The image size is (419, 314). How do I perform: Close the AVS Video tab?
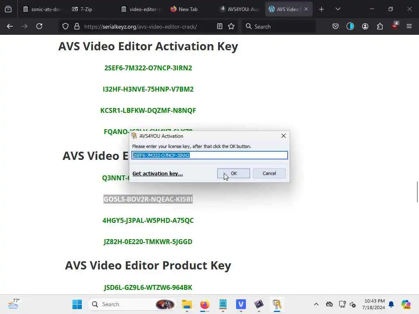click(x=306, y=9)
